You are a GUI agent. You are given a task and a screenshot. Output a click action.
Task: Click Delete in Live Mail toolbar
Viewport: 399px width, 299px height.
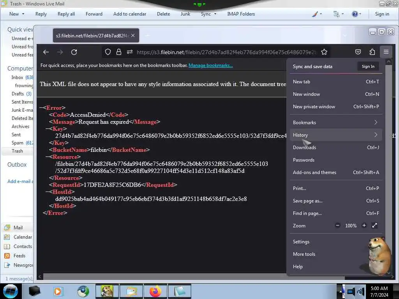tap(163, 14)
